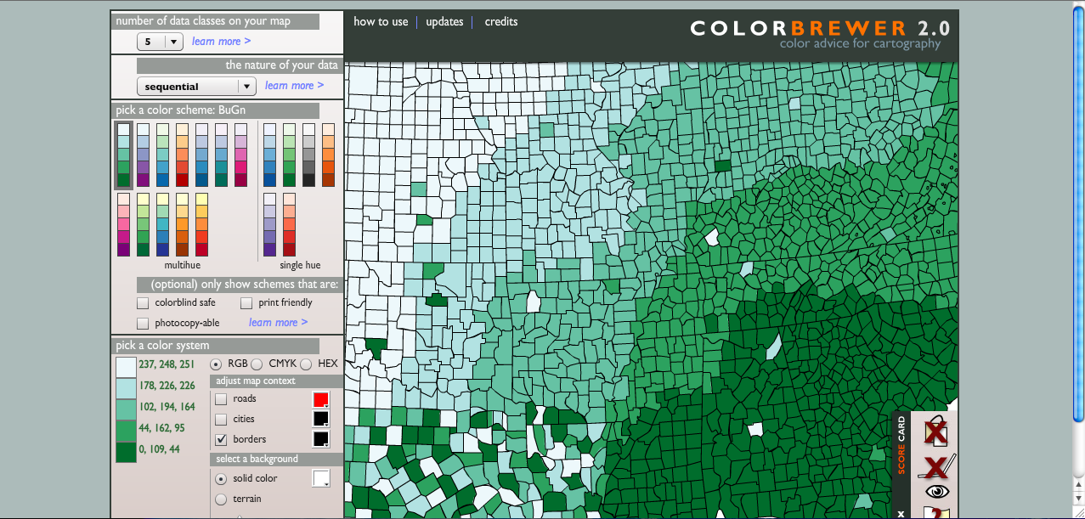This screenshot has width=1085, height=519.
Task: Select the grayscale single hue scheme
Action: 308,155
